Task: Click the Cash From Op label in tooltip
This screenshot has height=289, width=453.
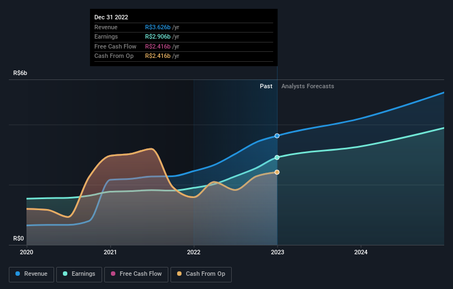Action: coord(114,56)
